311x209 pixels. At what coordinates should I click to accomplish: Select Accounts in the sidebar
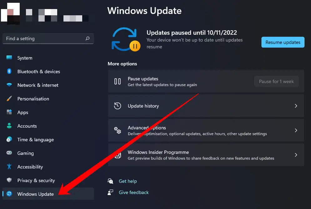48,126
